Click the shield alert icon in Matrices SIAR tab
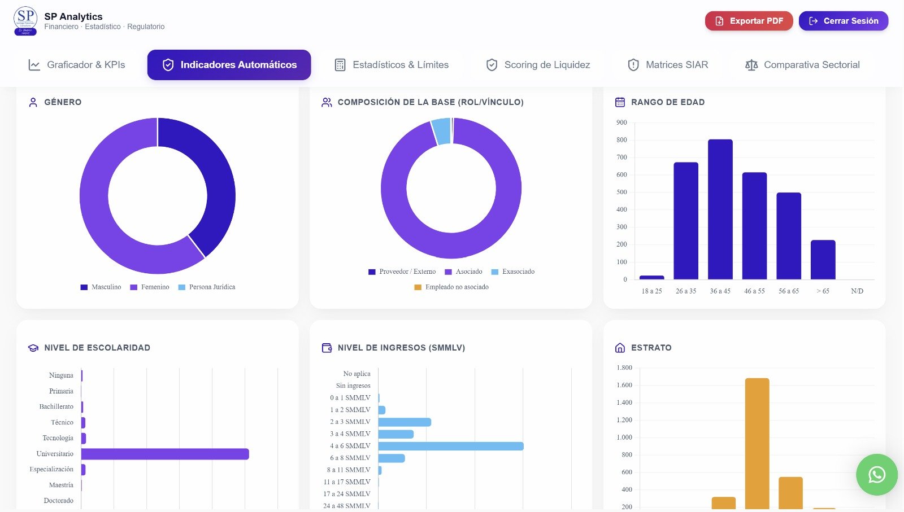The image size is (904, 512). point(633,65)
